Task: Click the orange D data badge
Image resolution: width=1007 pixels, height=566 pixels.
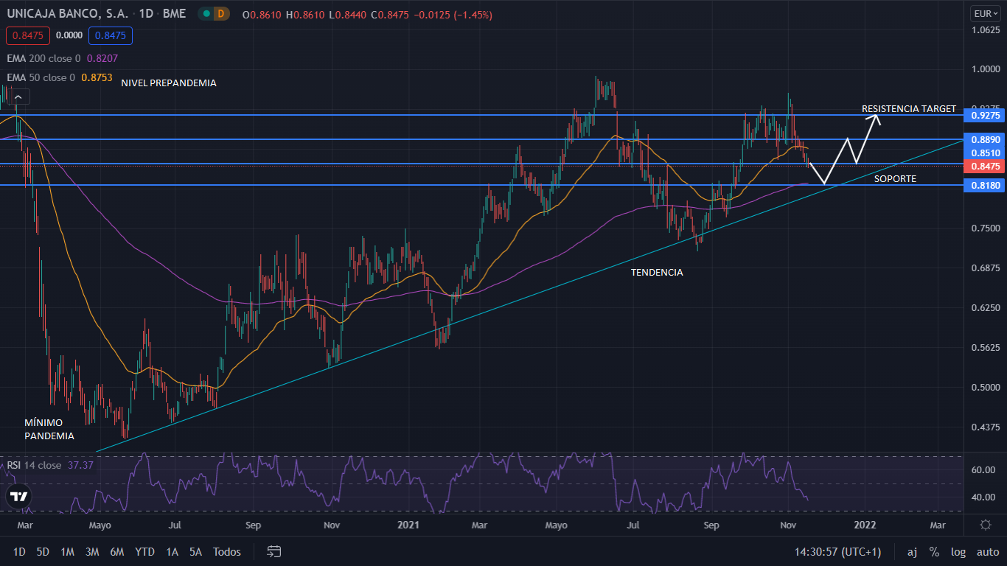Action: coord(222,15)
